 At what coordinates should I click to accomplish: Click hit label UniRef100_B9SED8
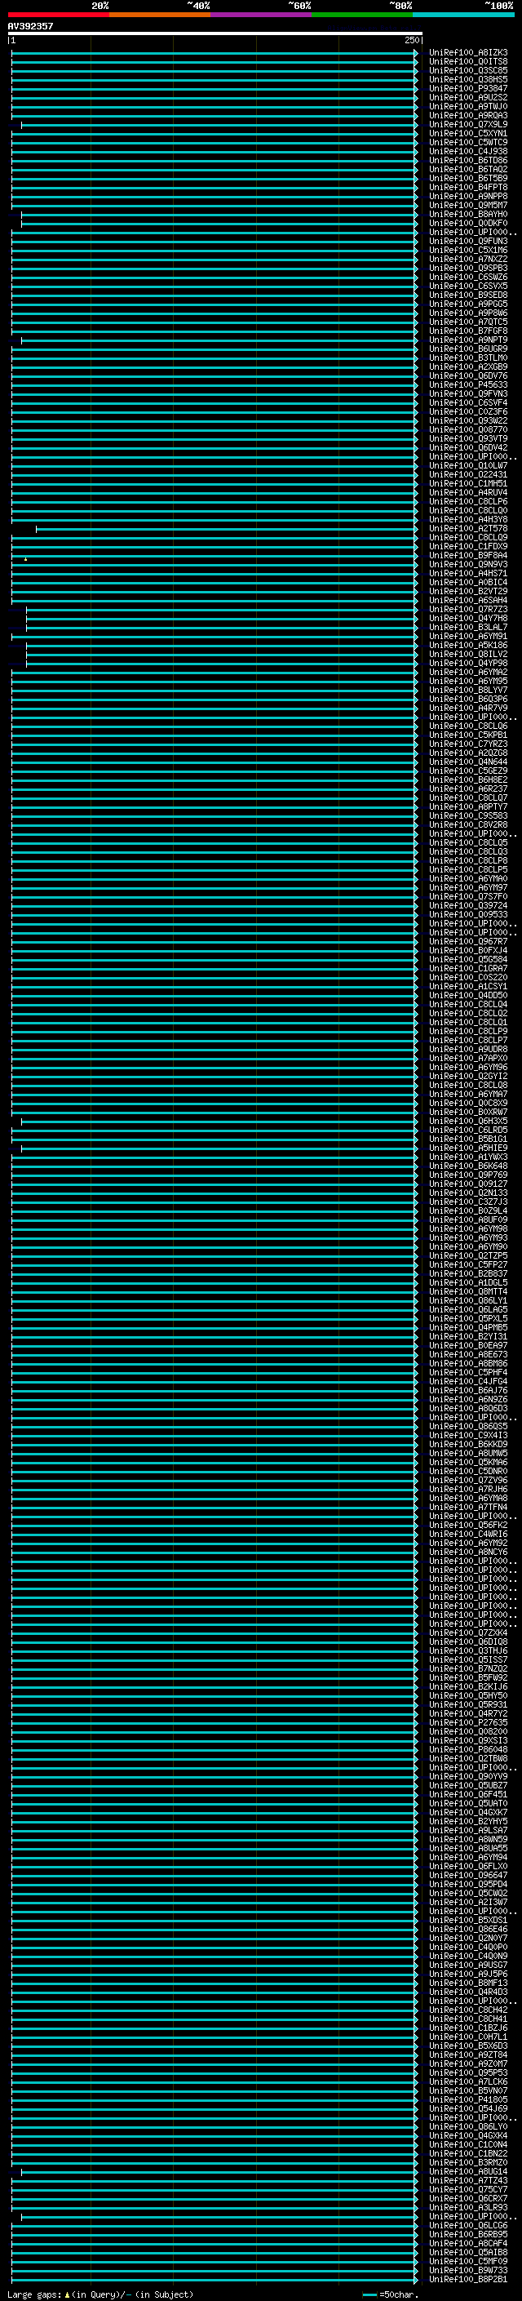click(468, 295)
